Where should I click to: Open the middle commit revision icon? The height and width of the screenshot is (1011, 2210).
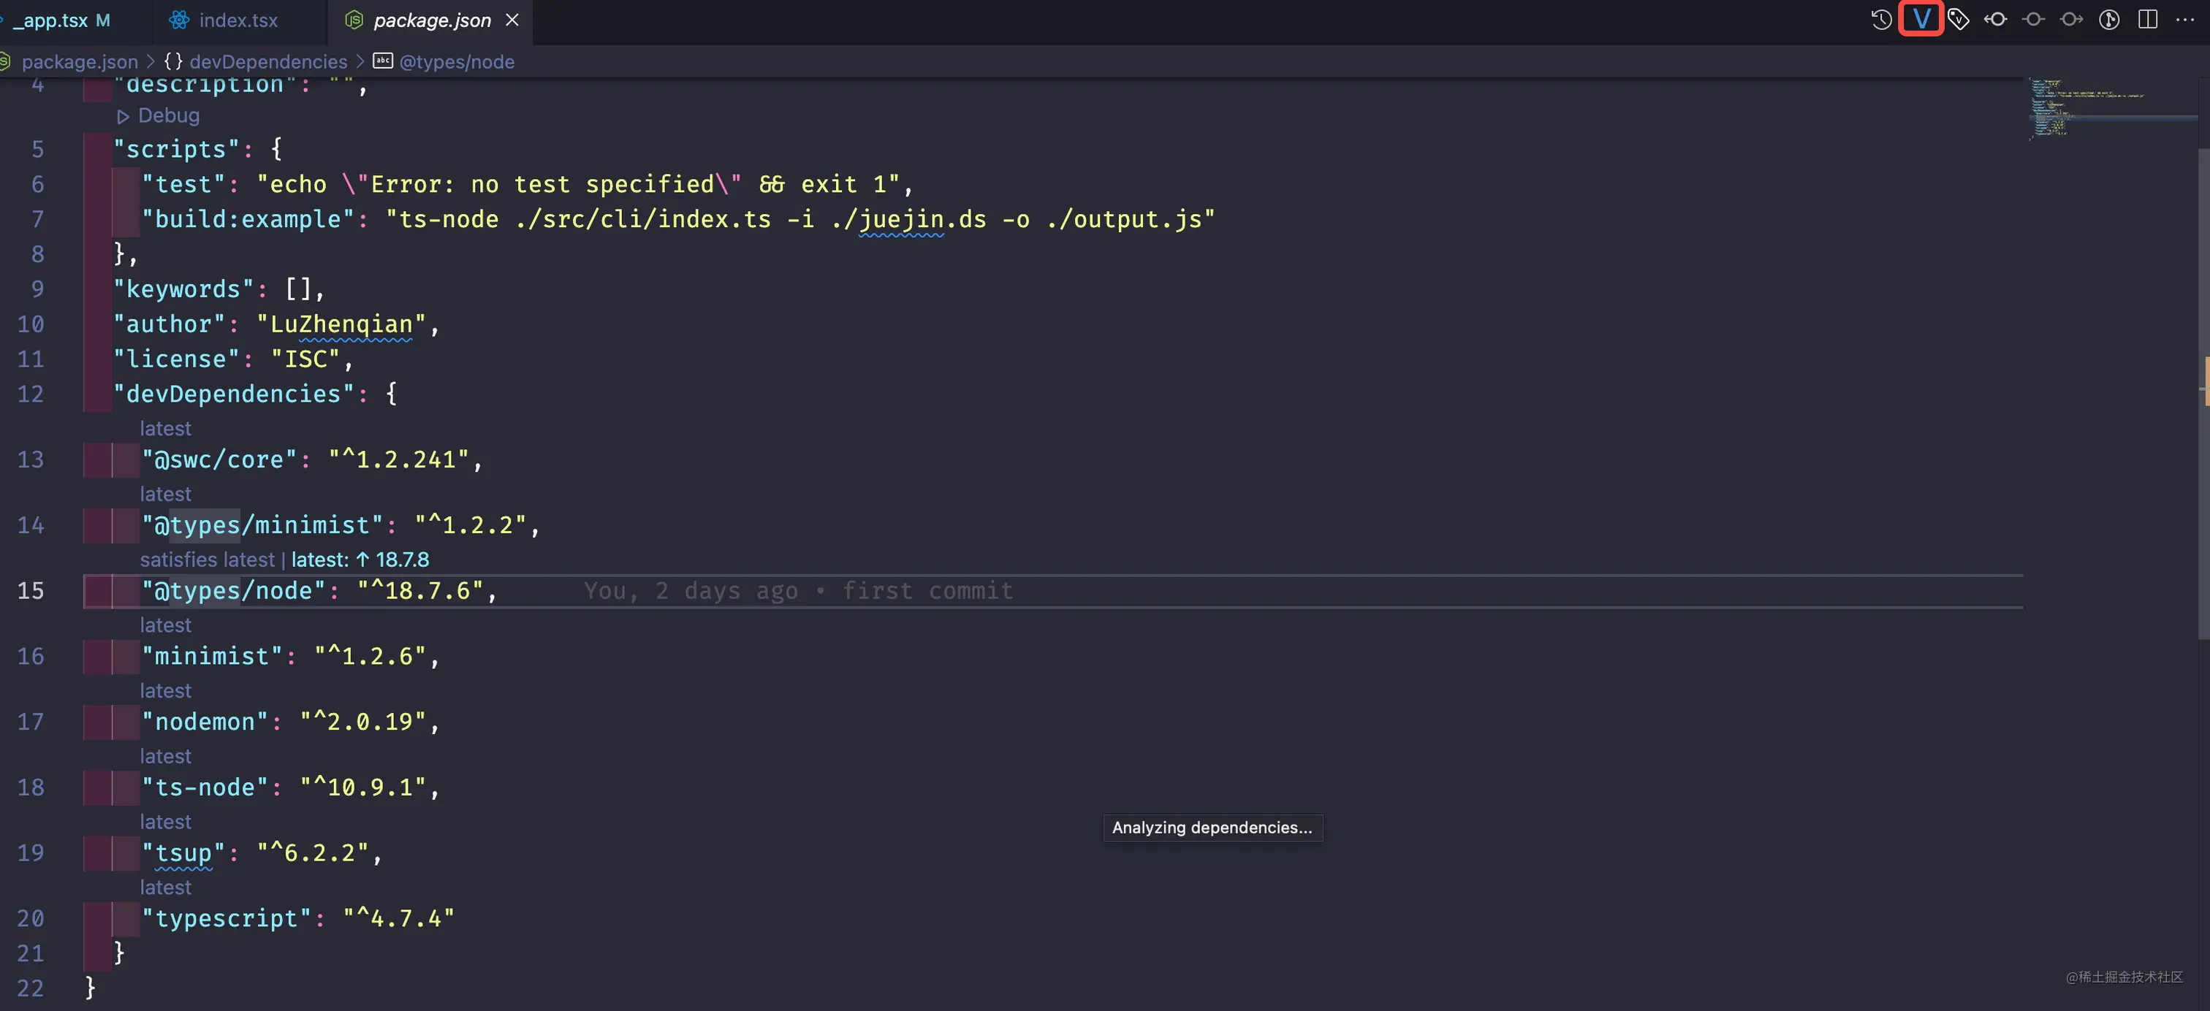2033,19
